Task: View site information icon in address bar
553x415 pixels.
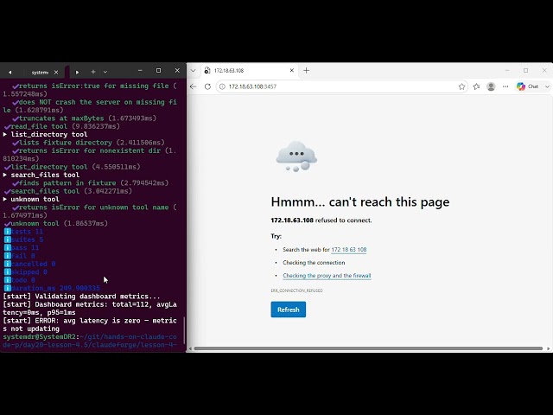Action: pyautogui.click(x=222, y=86)
